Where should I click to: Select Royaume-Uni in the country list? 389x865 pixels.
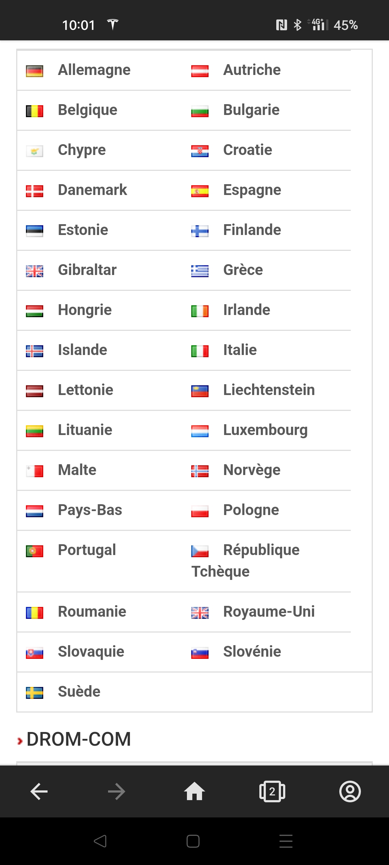[x=269, y=612]
